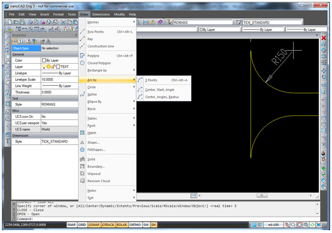Expand the Tables submenu
The height and width of the screenshot is (233, 332).
107,118
